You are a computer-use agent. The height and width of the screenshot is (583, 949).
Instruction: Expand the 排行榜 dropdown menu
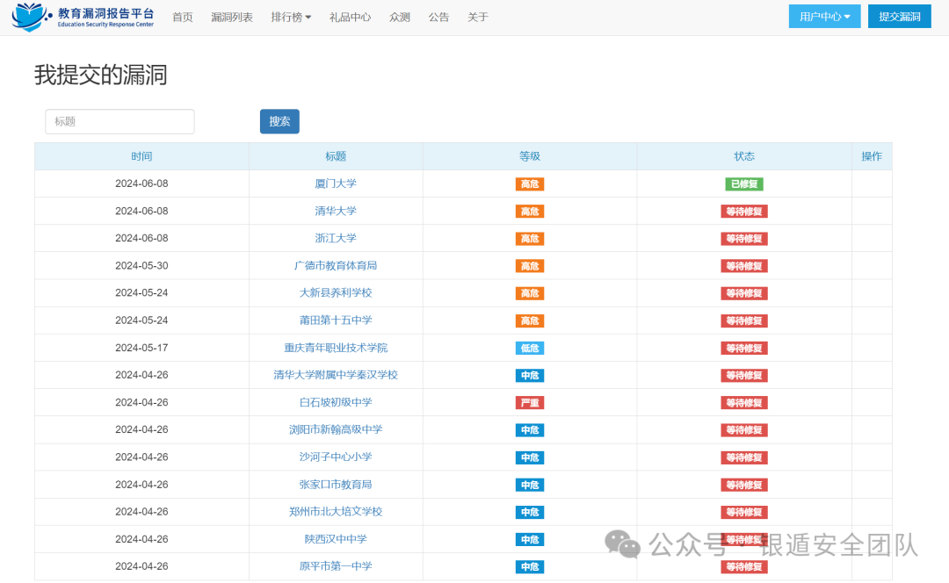(291, 17)
